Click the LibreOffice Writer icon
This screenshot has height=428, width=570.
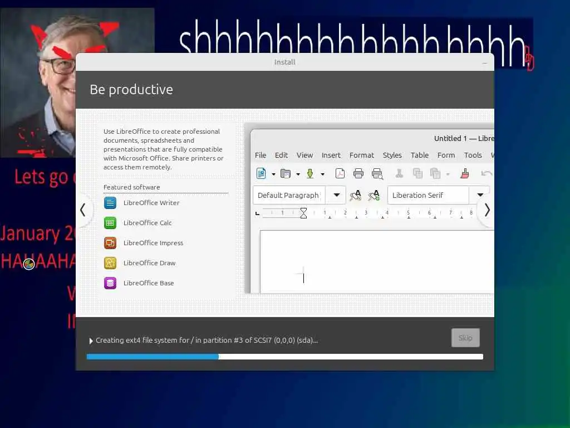110,203
